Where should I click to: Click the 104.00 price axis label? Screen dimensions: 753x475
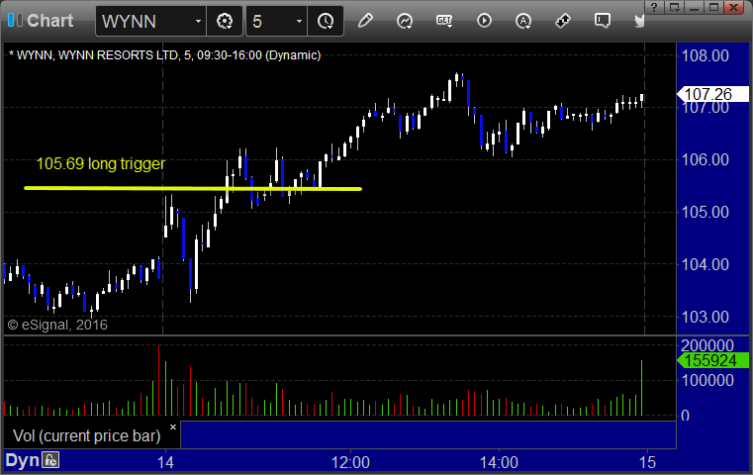706,264
